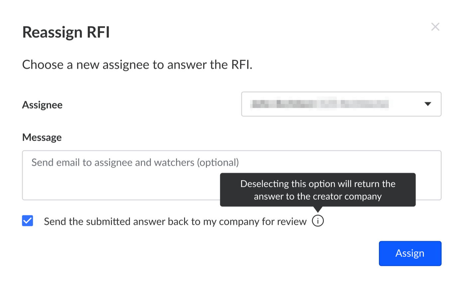Click the X icon to close the dialog
Viewport: 465px width, 284px height.
click(435, 27)
